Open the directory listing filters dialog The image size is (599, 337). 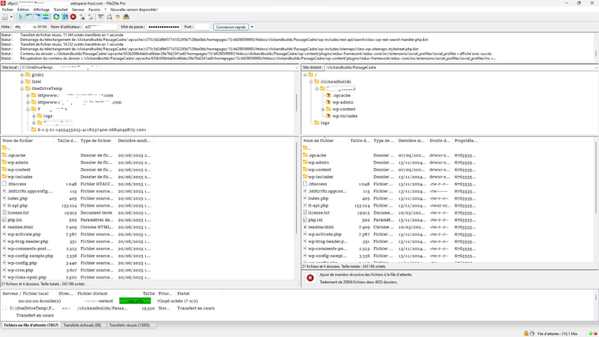(x=101, y=17)
